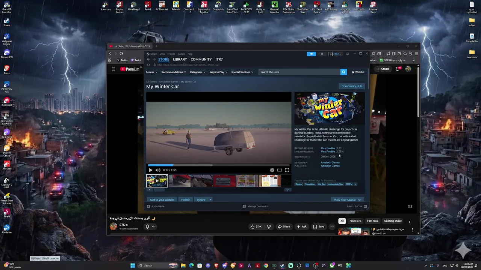Add My Winter Car to your wishlist

pos(162,199)
